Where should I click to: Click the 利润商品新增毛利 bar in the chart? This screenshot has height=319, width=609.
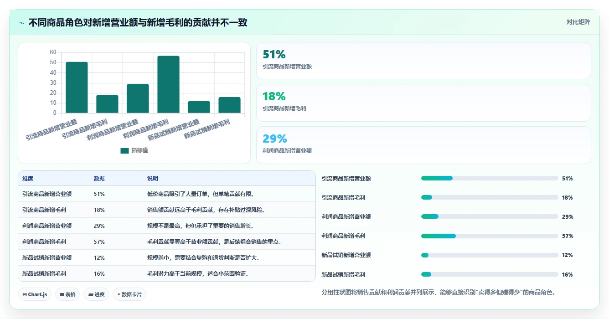tap(168, 84)
